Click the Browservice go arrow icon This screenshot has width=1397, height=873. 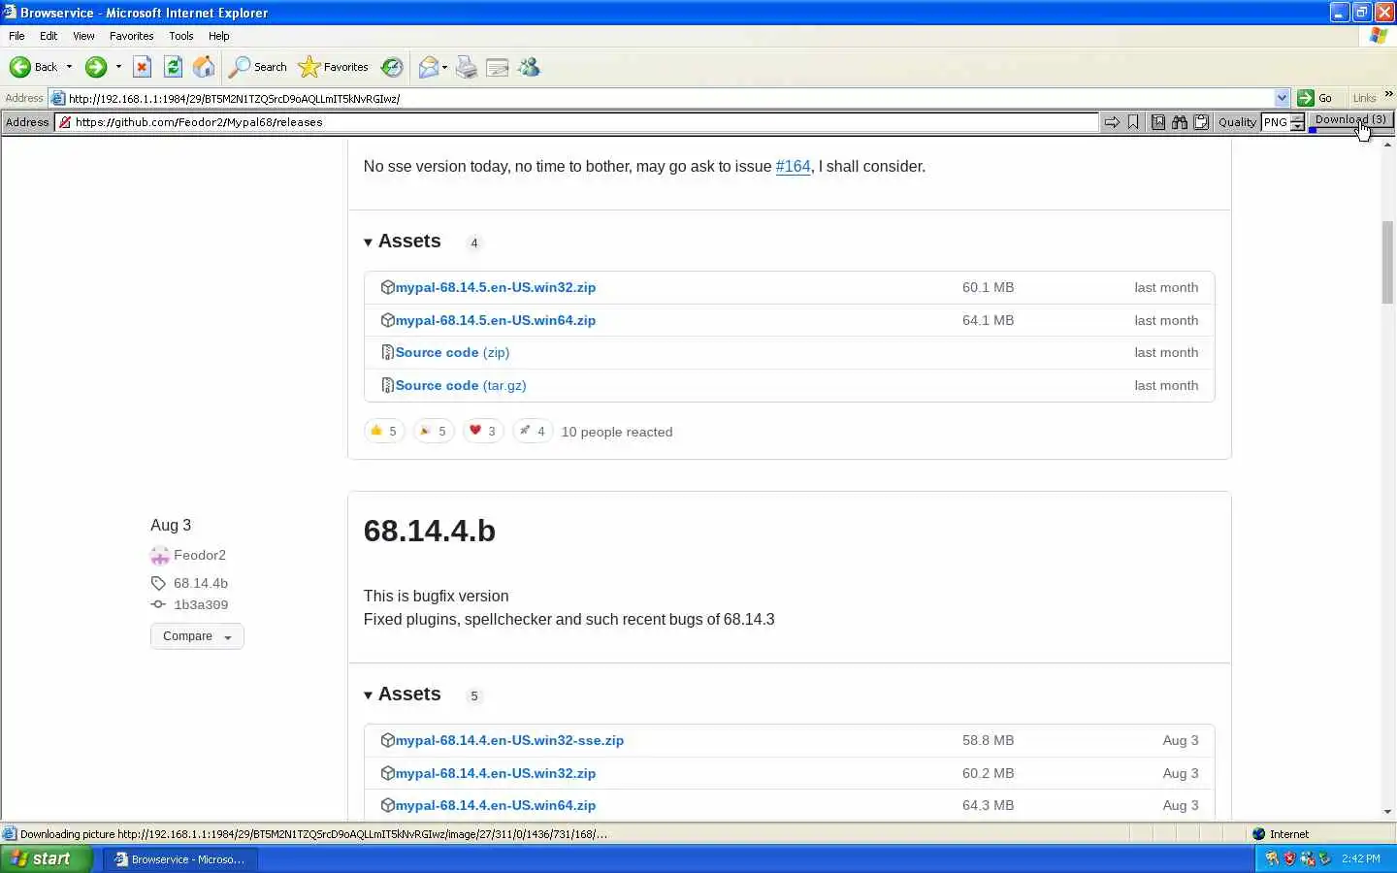(x=1112, y=122)
